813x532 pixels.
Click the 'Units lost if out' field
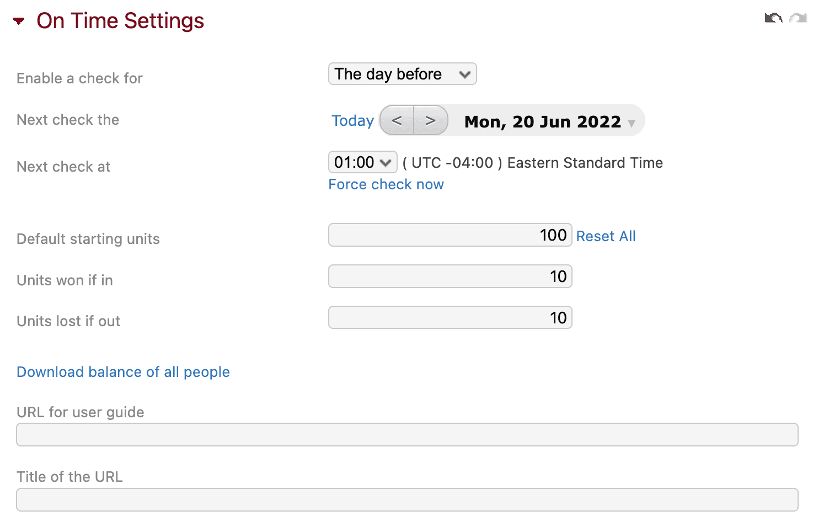click(x=450, y=317)
